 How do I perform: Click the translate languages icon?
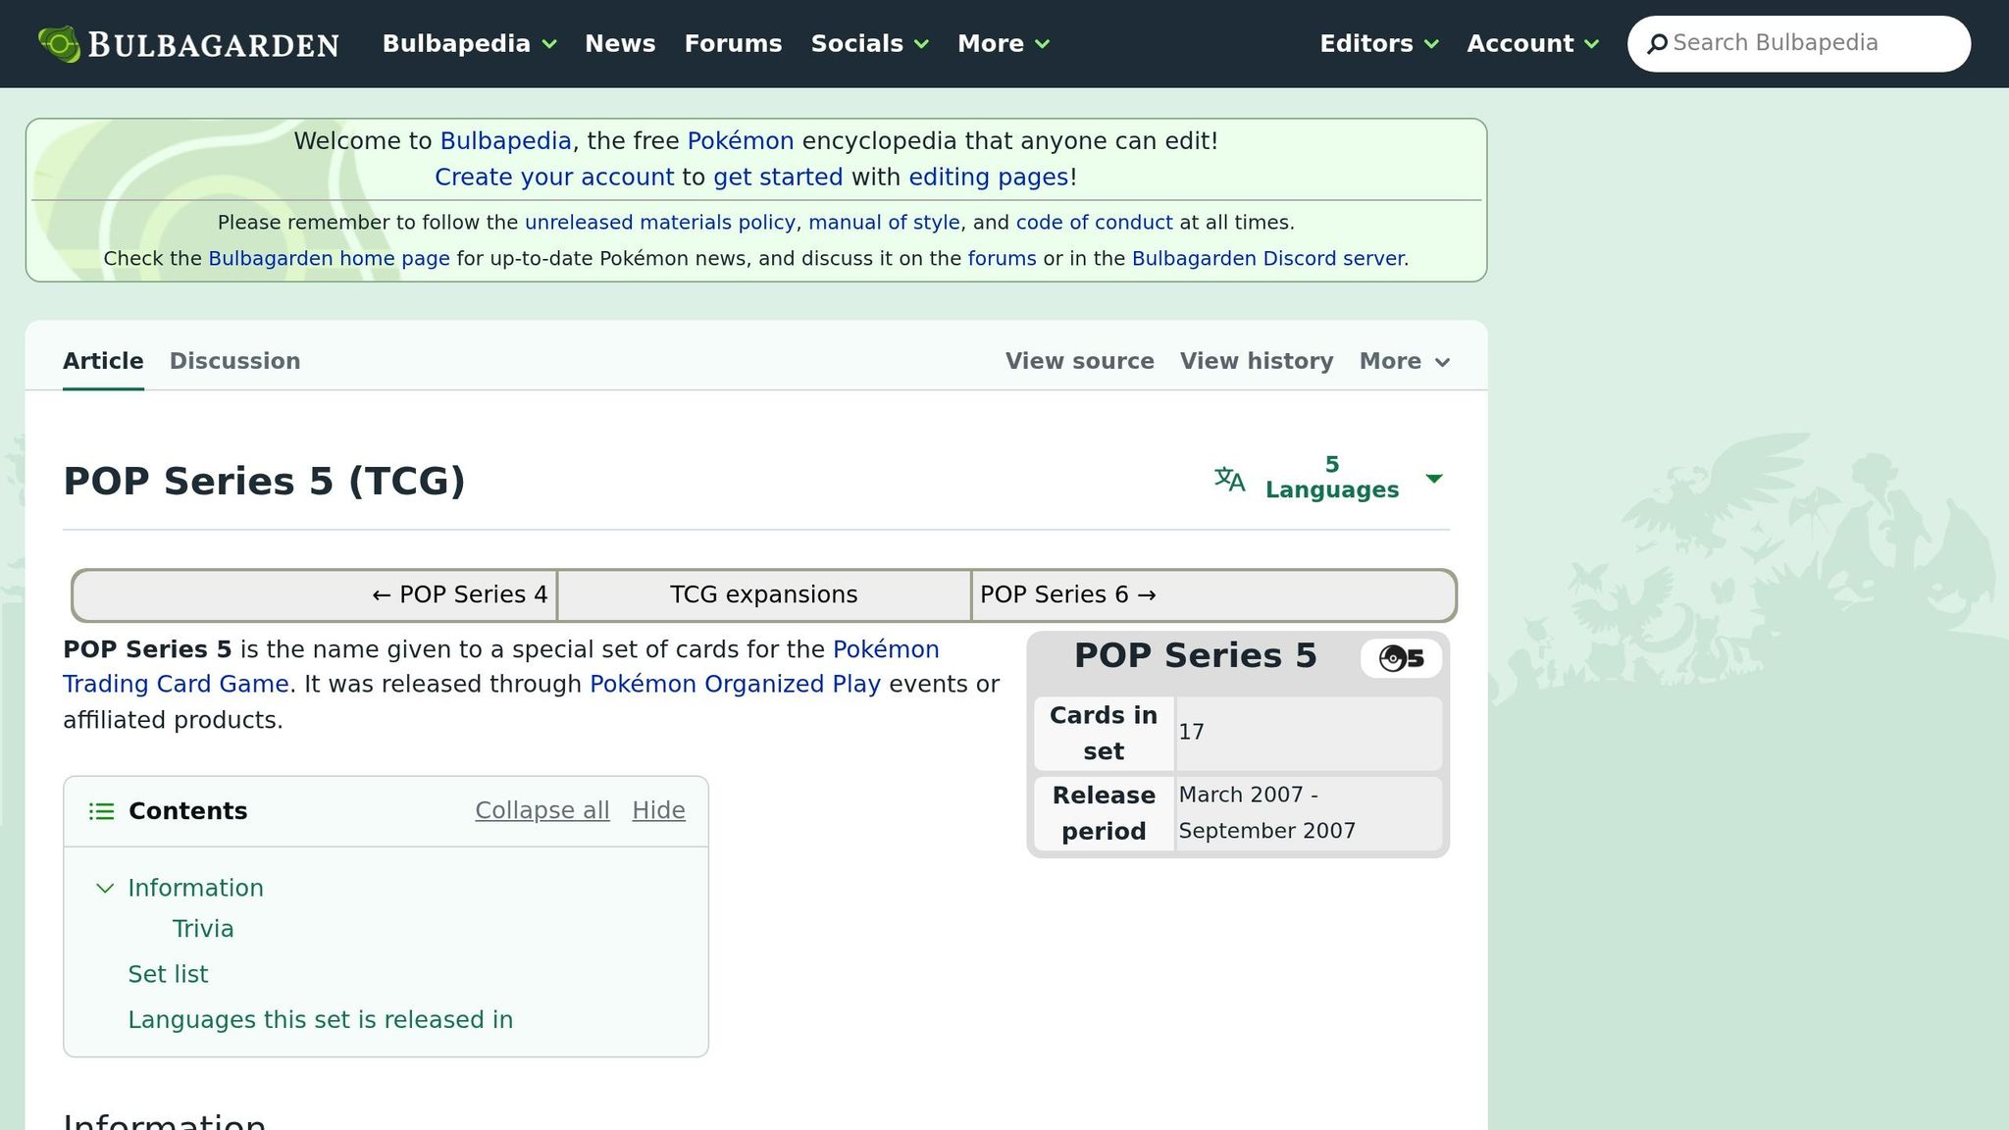(x=1229, y=479)
